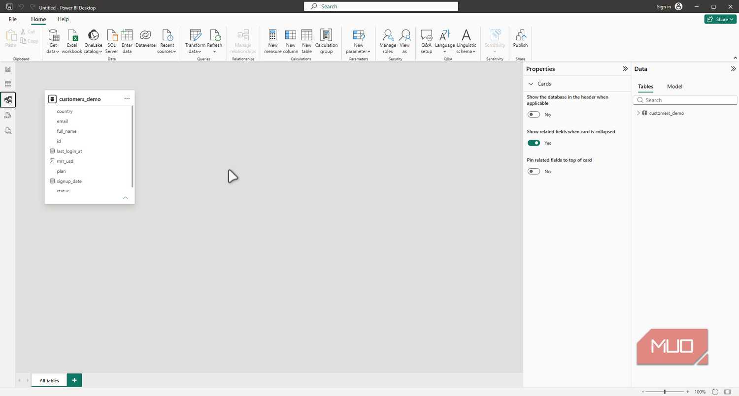The height and width of the screenshot is (396, 739).
Task: Open the OneLake catalog dropdown arrow
Action: 101,52
